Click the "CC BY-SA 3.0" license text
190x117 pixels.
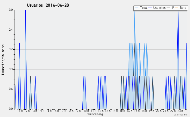tap(180, 114)
